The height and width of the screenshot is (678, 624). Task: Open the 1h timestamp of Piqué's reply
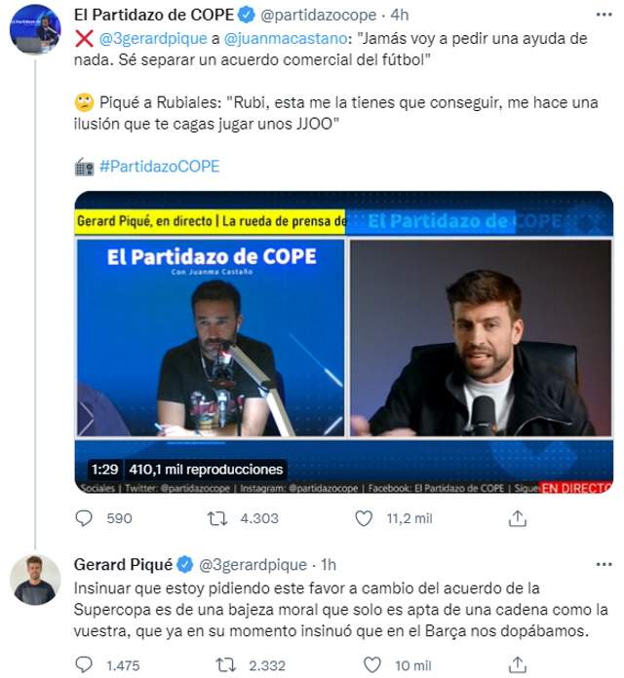point(329,565)
